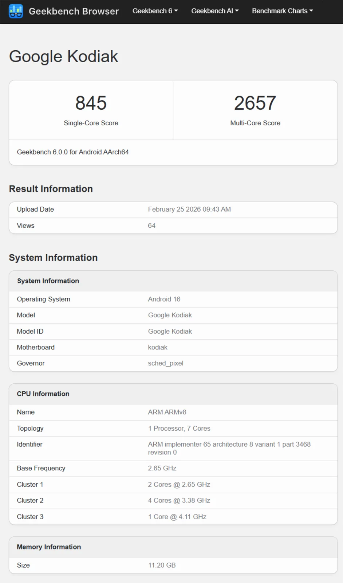Image resolution: width=343 pixels, height=583 pixels.
Task: Expand the Benchmark Charts menu
Action: click(x=282, y=11)
